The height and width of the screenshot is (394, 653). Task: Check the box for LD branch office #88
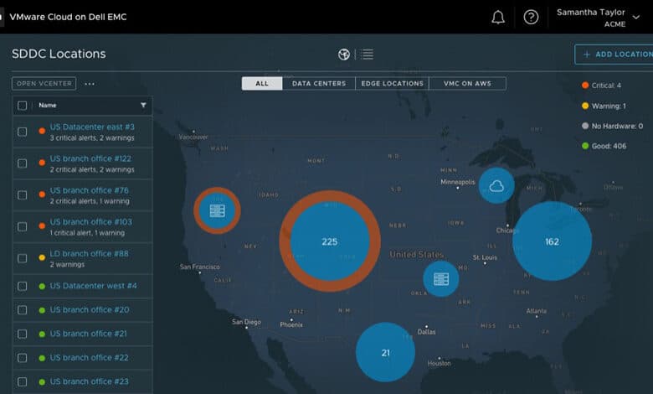(23, 258)
